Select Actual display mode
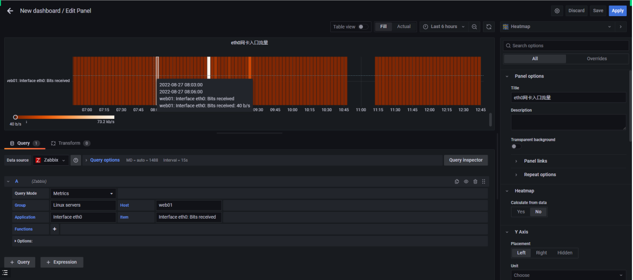This screenshot has height=280, width=633. click(403, 26)
